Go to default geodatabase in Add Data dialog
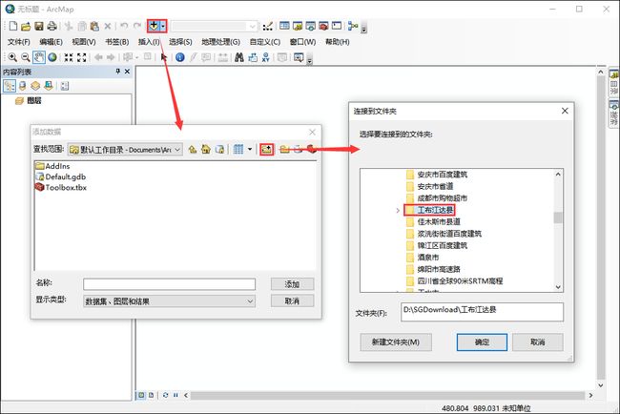This screenshot has width=620, height=414. 219,149
